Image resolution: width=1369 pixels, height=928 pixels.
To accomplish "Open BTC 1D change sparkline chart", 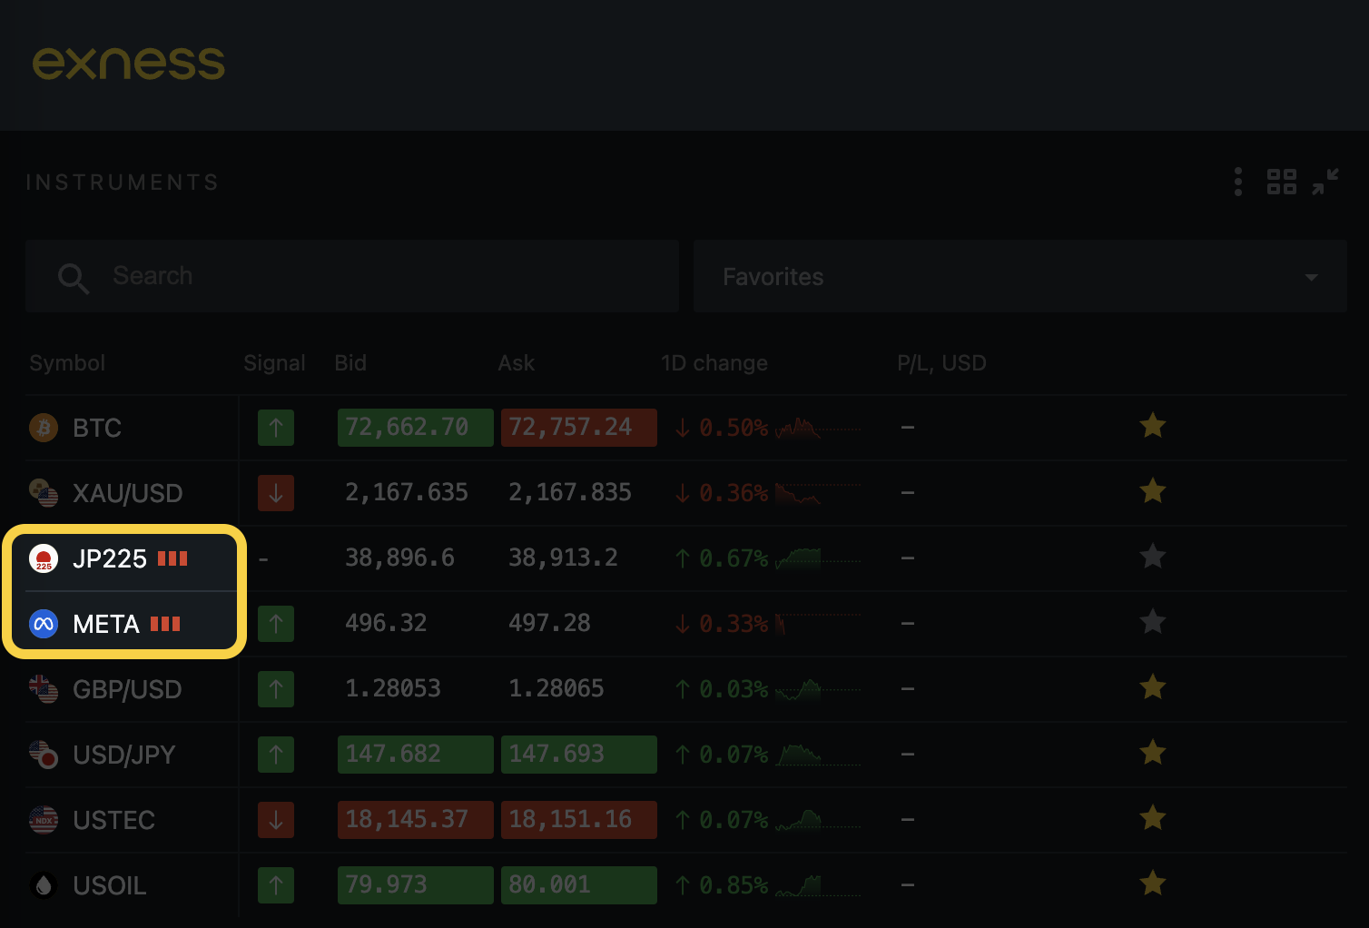I will [x=817, y=427].
